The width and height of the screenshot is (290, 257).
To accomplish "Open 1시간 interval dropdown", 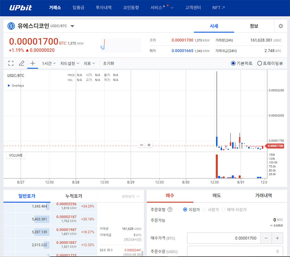I will click(x=49, y=63).
